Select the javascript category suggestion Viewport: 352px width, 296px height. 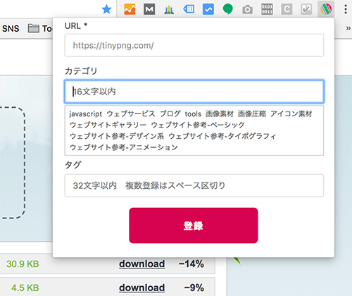(x=85, y=114)
